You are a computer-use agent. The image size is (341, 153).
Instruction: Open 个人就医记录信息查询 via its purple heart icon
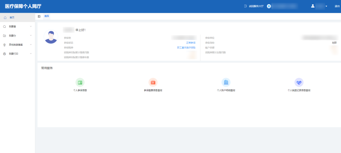[x=299, y=82]
